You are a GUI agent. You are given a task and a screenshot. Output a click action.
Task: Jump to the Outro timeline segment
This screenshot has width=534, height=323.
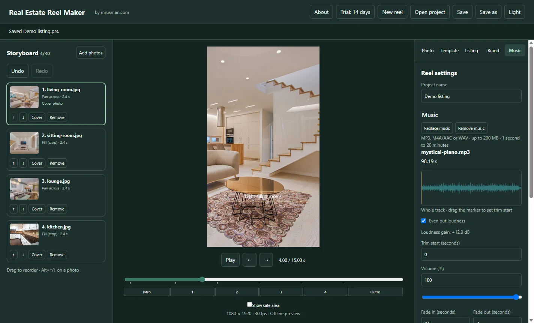pos(375,292)
